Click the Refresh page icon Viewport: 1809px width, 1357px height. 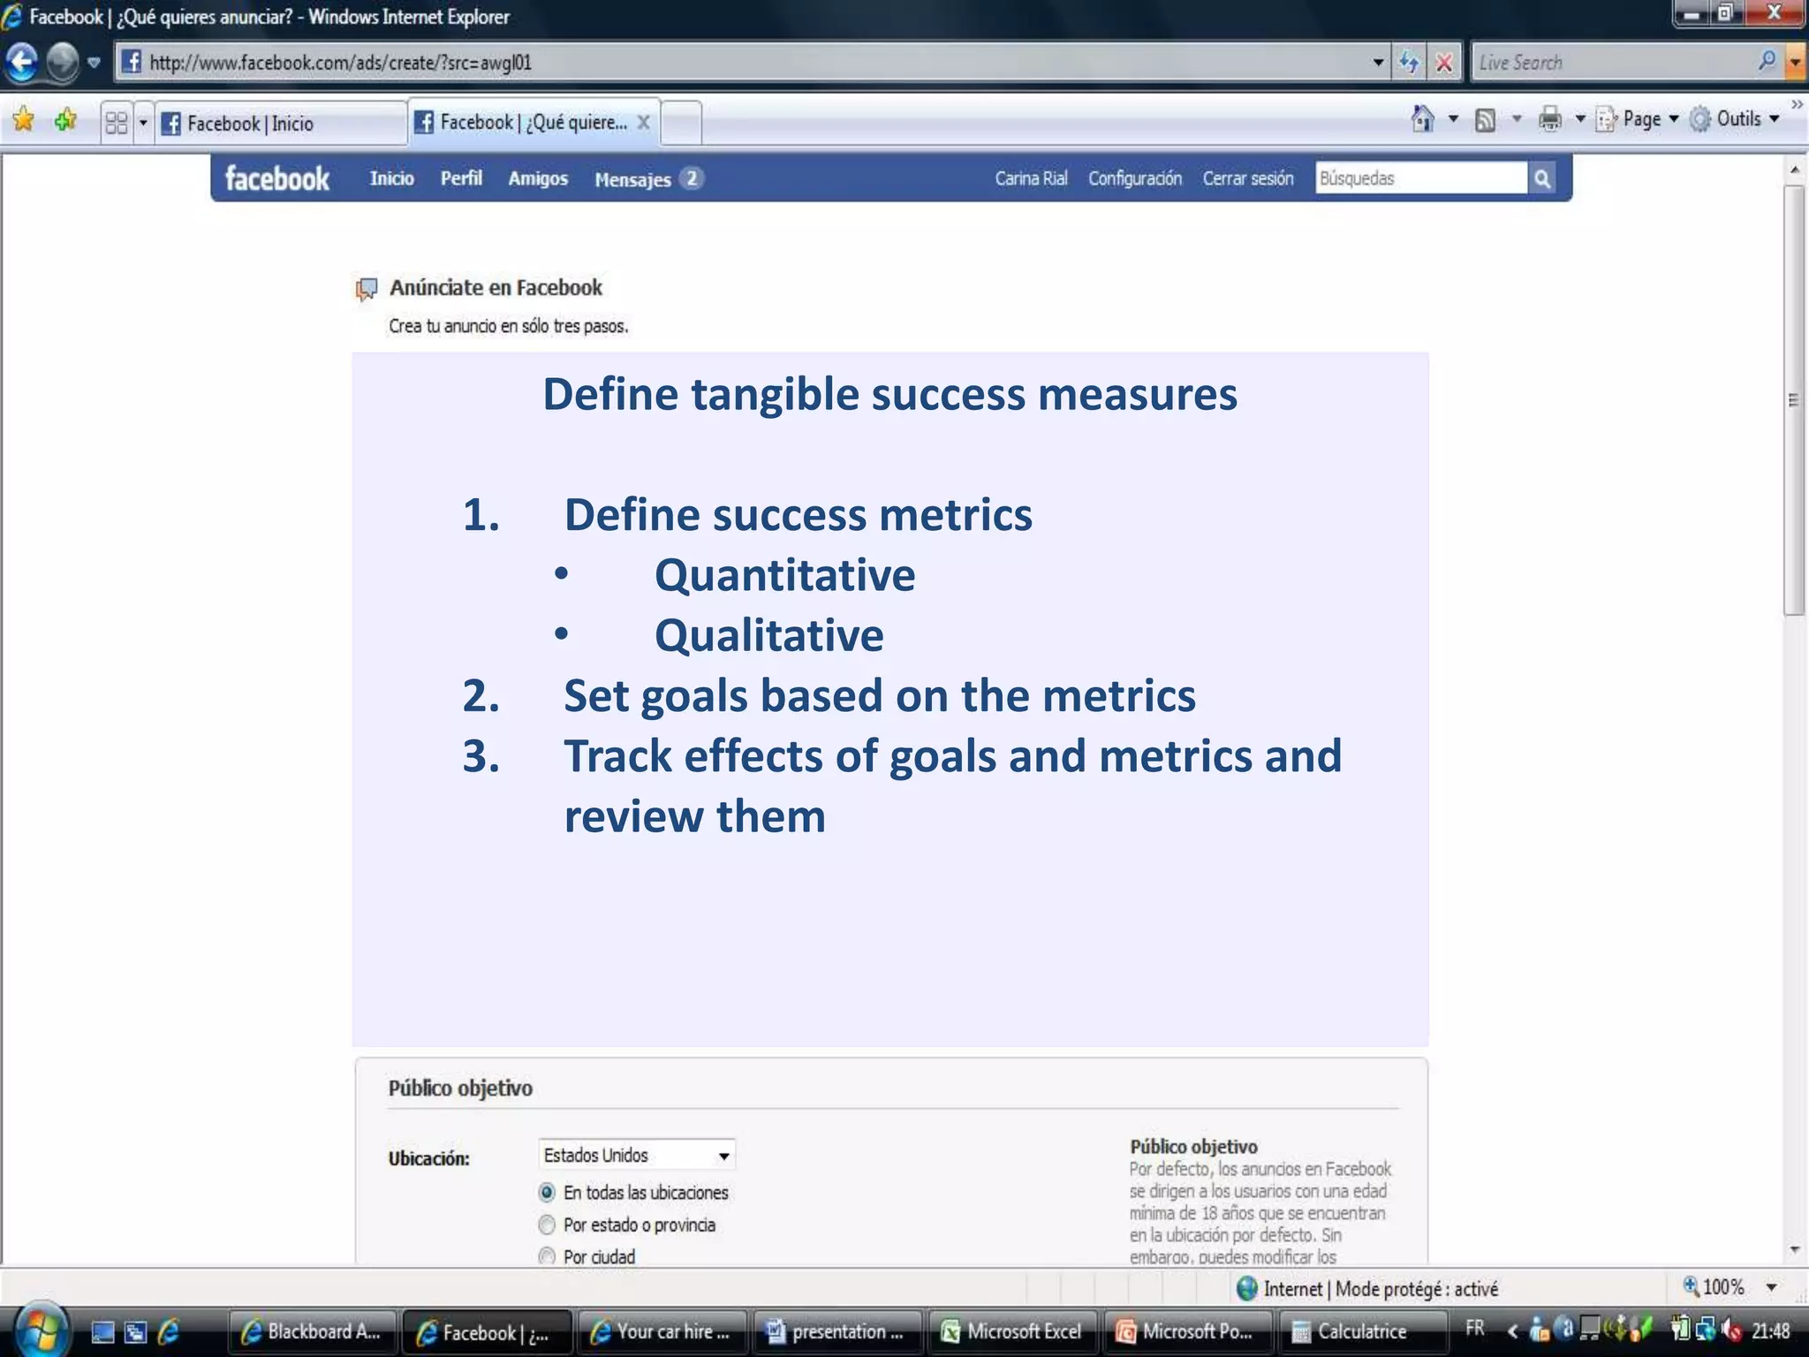point(1410,63)
